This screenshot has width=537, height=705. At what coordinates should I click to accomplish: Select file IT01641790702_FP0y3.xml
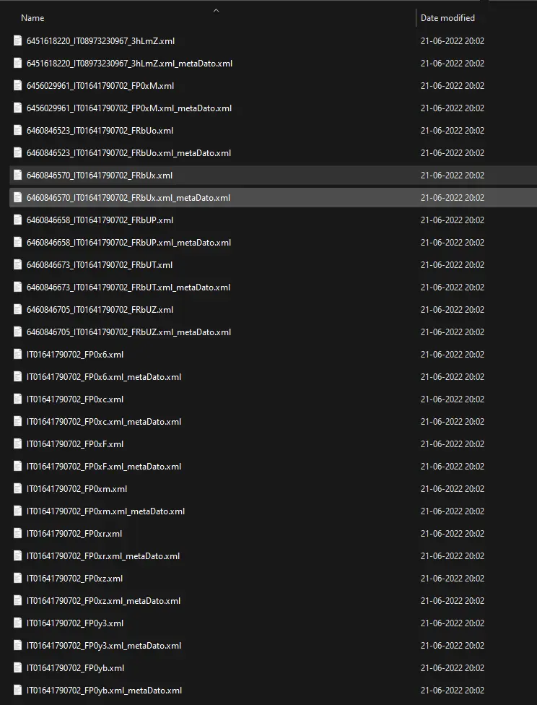point(75,623)
